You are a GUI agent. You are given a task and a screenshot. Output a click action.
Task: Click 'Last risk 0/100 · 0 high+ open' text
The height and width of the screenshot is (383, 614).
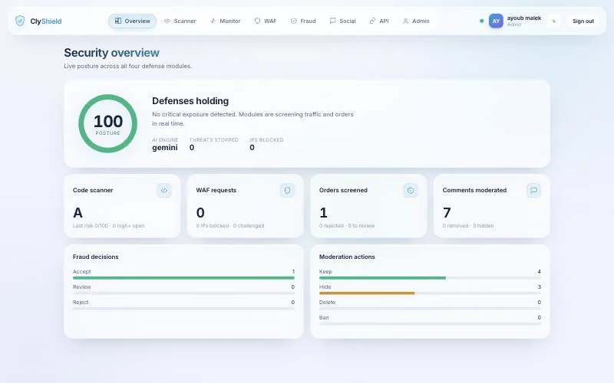coord(108,225)
